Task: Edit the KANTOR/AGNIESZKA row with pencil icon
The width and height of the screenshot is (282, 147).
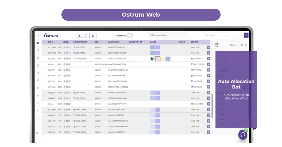Action: [208, 64]
